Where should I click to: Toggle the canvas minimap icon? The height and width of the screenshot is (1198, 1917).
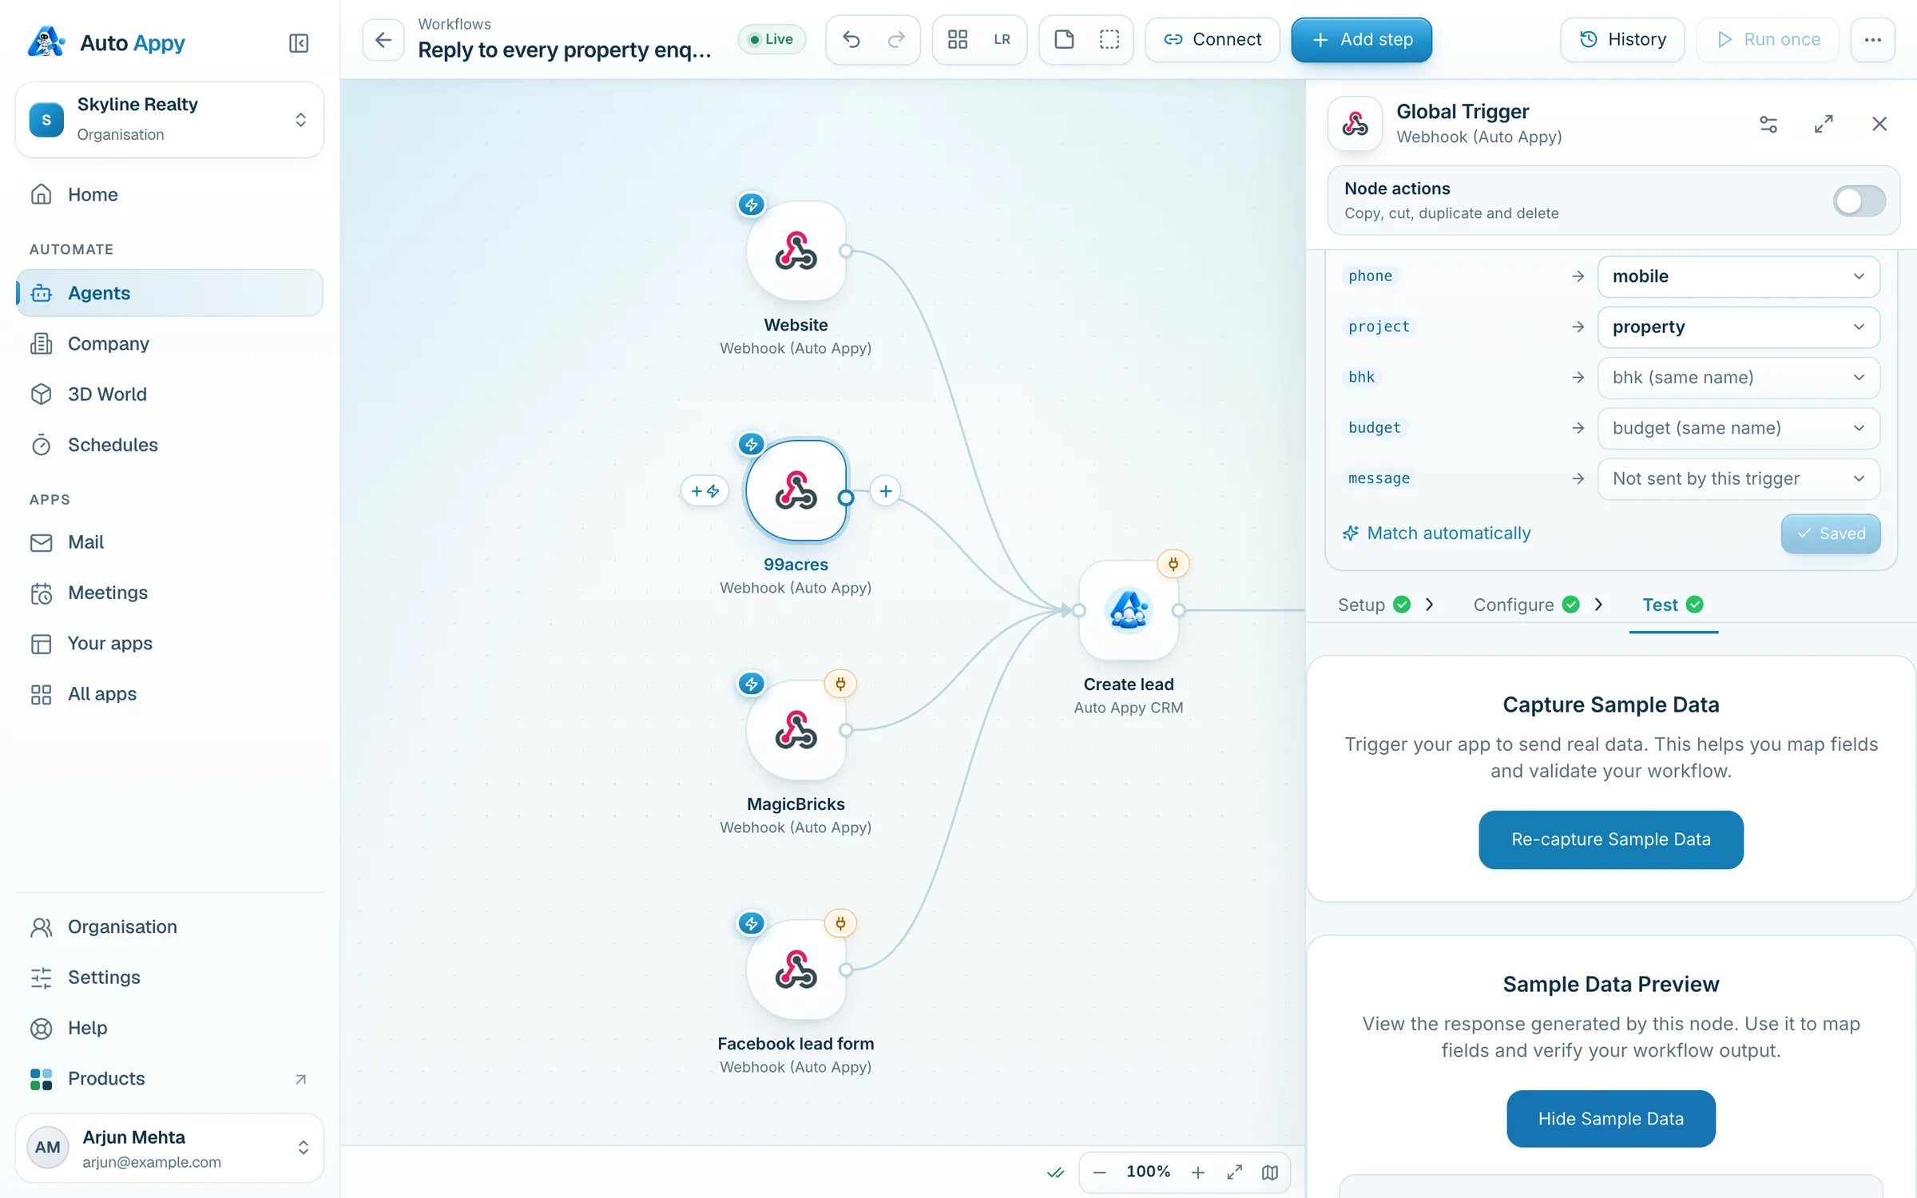[1270, 1172]
